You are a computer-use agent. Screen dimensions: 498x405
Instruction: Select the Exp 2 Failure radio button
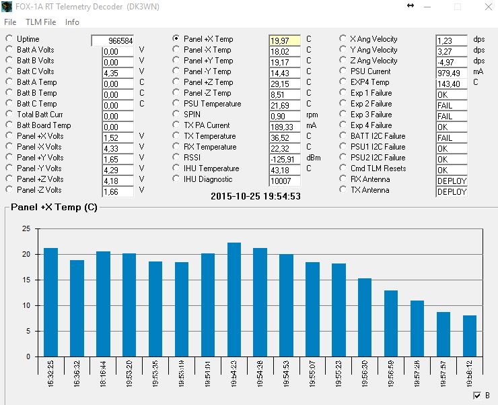343,103
